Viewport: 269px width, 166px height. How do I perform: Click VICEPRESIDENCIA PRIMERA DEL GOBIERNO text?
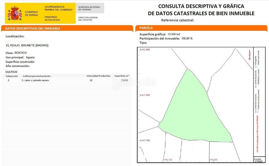58,8
